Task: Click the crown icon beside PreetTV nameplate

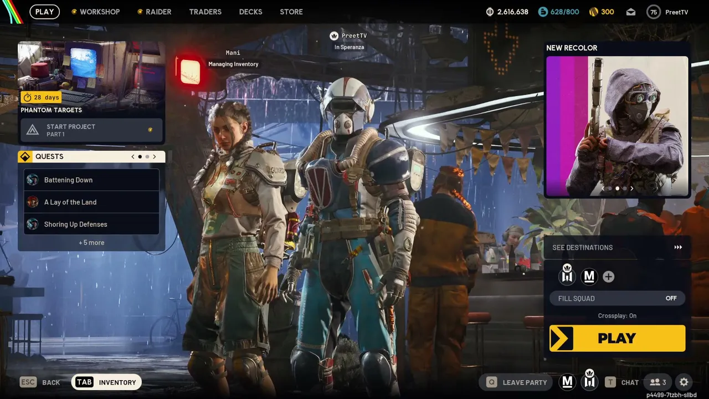Action: [334, 35]
